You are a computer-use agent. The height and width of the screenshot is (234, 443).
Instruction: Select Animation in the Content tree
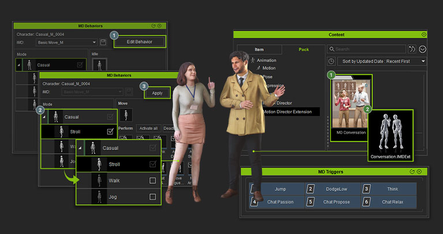tap(266, 61)
